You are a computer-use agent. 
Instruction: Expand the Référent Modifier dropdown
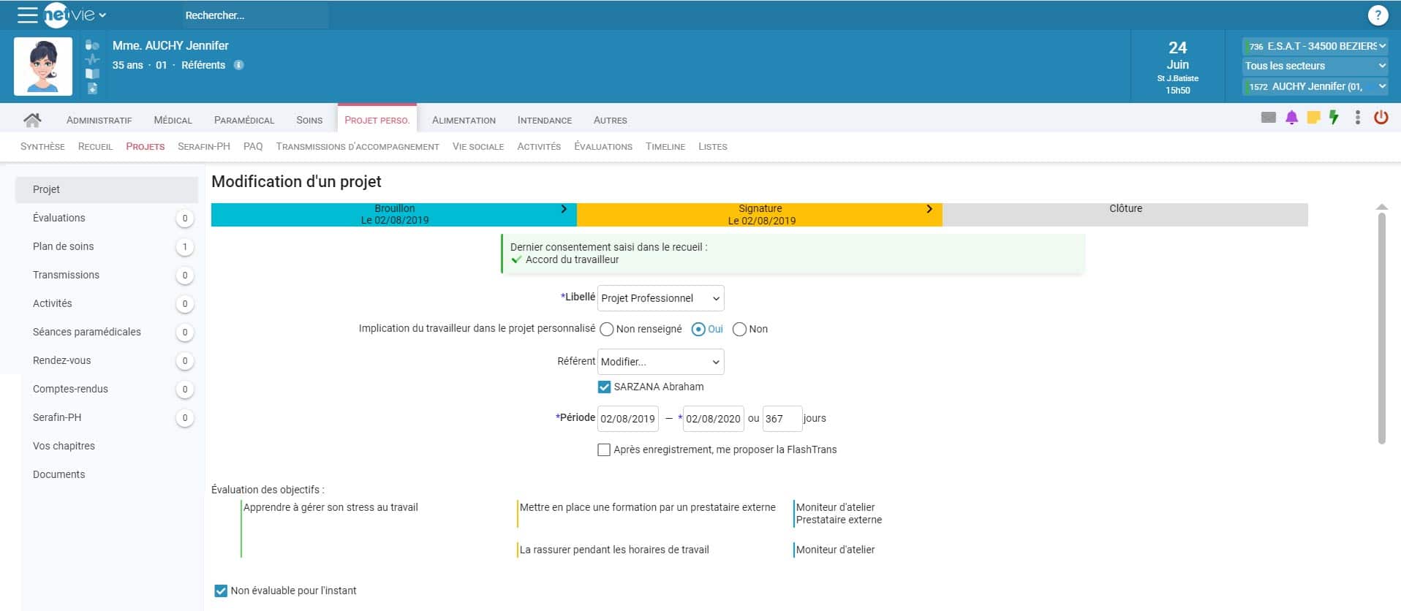click(661, 362)
